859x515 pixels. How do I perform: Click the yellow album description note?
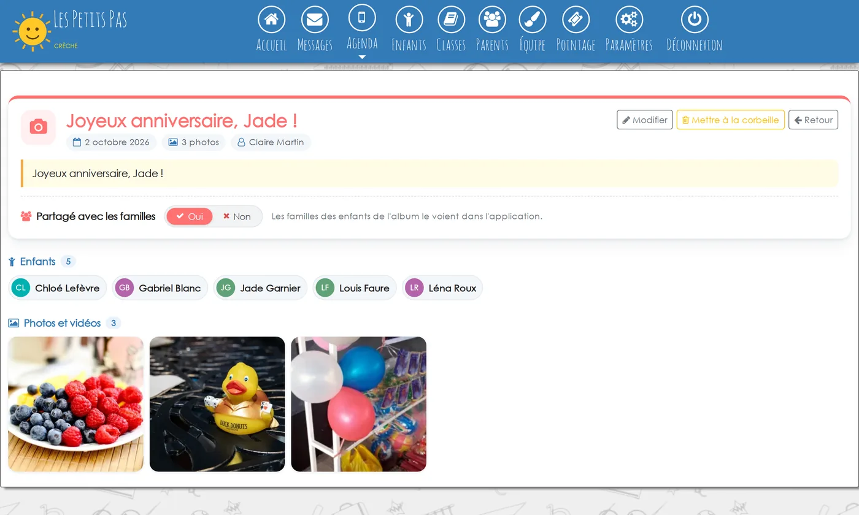point(429,174)
